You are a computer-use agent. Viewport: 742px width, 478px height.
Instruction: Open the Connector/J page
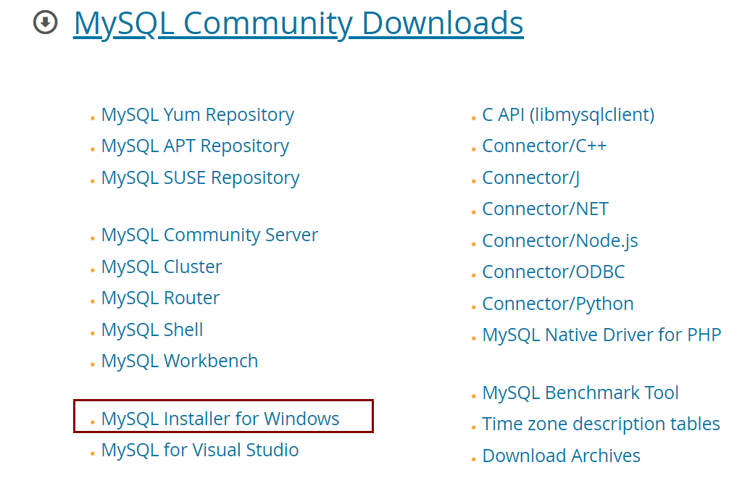click(x=530, y=177)
